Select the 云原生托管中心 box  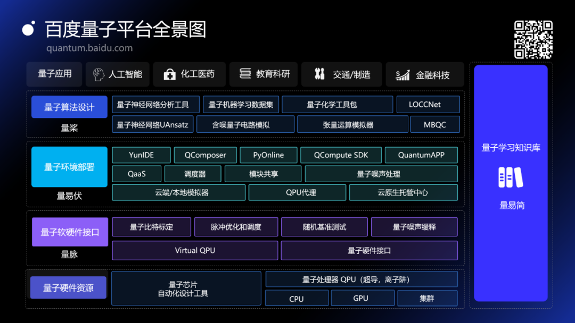pos(404,192)
